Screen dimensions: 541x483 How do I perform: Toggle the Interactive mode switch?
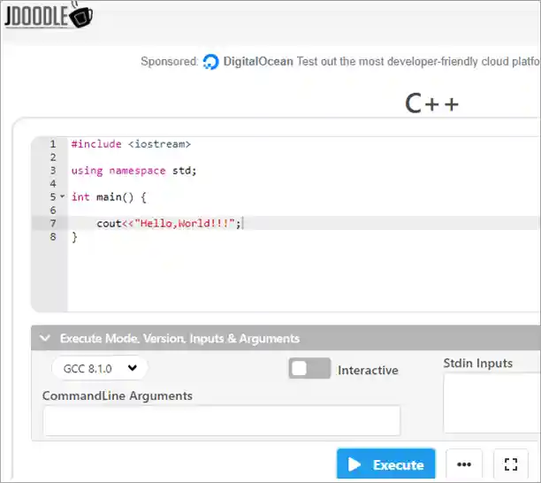pyautogui.click(x=309, y=369)
